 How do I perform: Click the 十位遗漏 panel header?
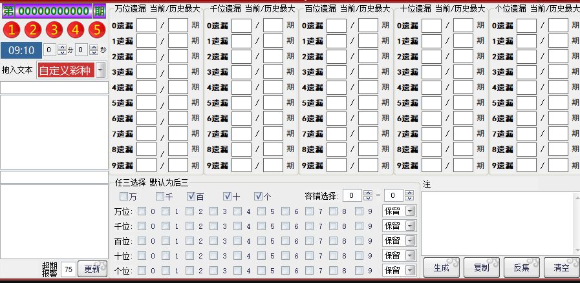(x=442, y=9)
